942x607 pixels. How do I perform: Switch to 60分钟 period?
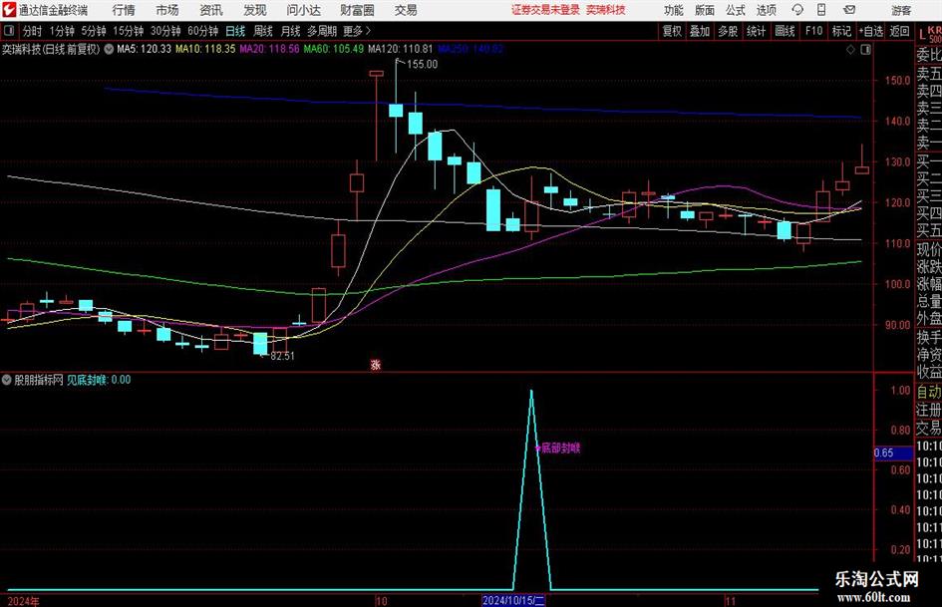coord(203,31)
